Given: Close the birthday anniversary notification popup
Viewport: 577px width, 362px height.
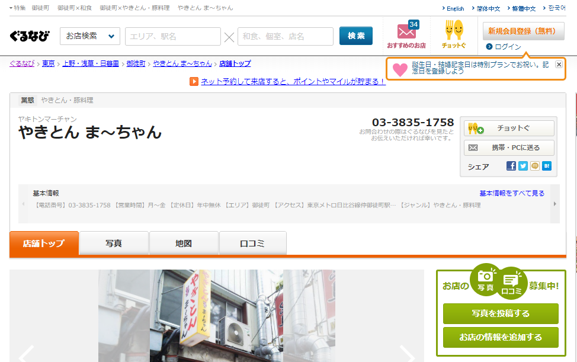Looking at the screenshot, I should [559, 65].
